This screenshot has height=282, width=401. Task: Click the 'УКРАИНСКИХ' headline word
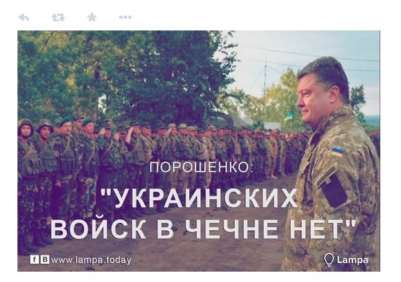[198, 198]
